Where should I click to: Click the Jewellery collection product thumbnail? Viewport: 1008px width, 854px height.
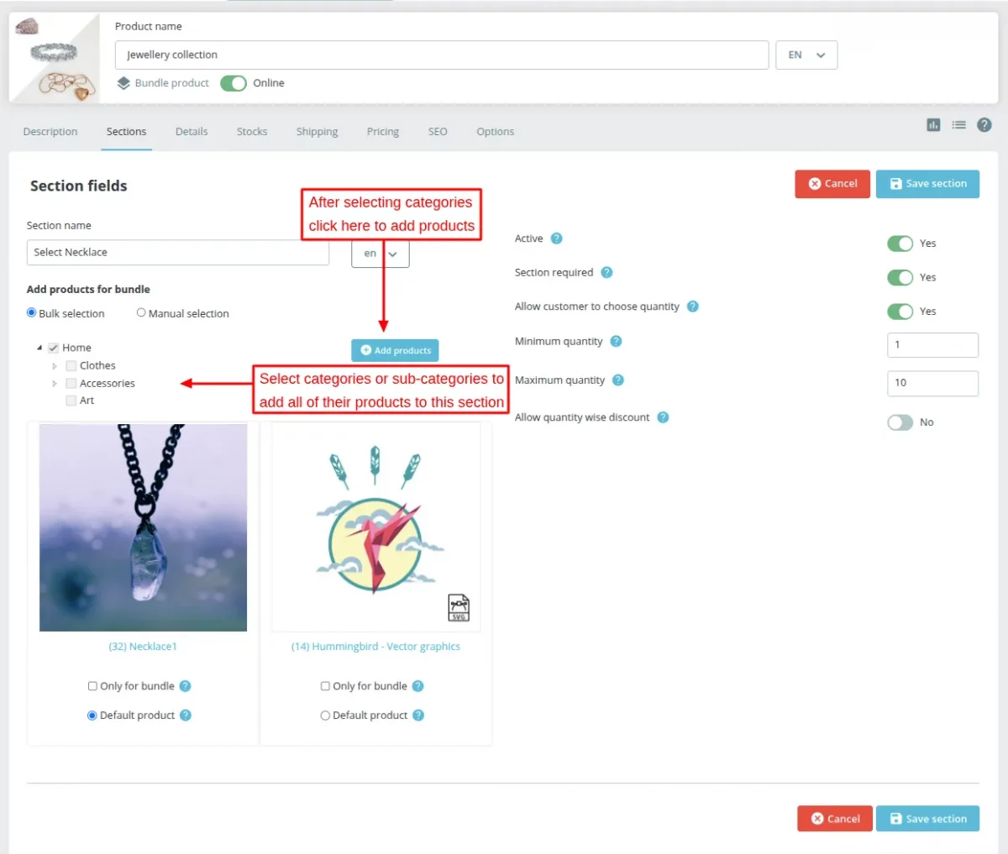click(x=54, y=58)
